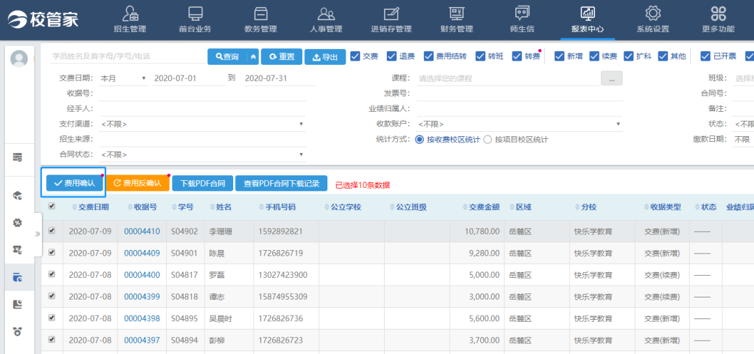Open the 前台业务 module icon
Image resolution: width=754 pixels, height=354 pixels.
195,14
